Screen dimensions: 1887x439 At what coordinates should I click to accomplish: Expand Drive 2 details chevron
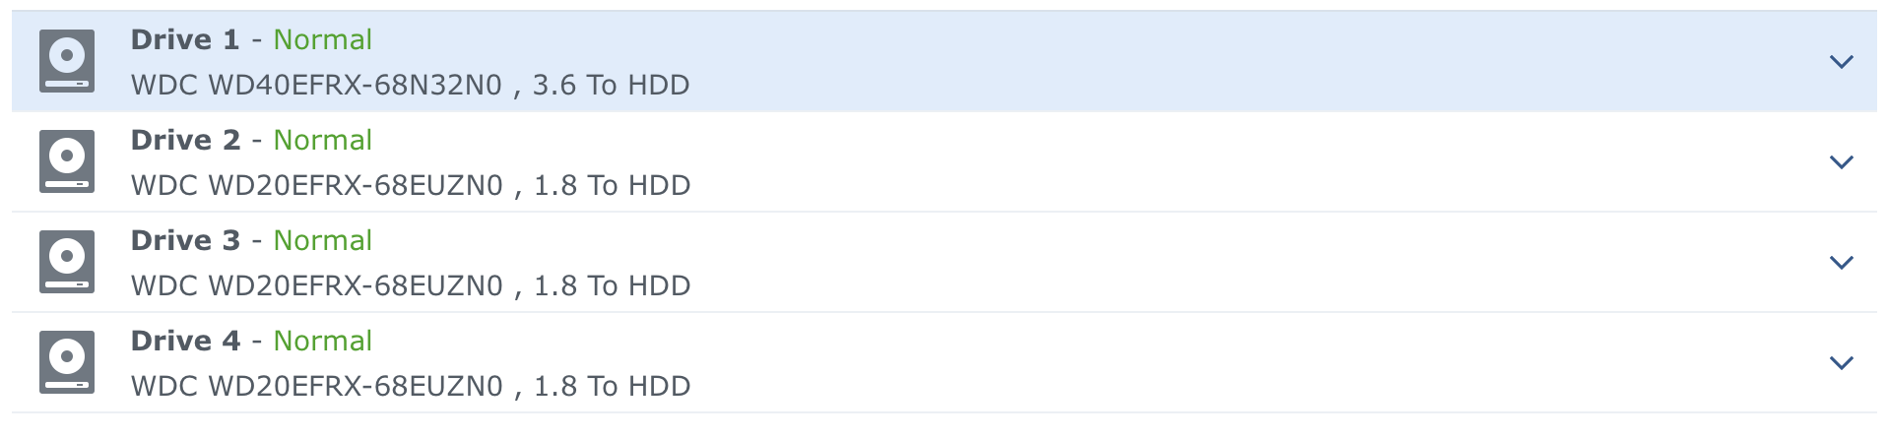click(x=1841, y=162)
